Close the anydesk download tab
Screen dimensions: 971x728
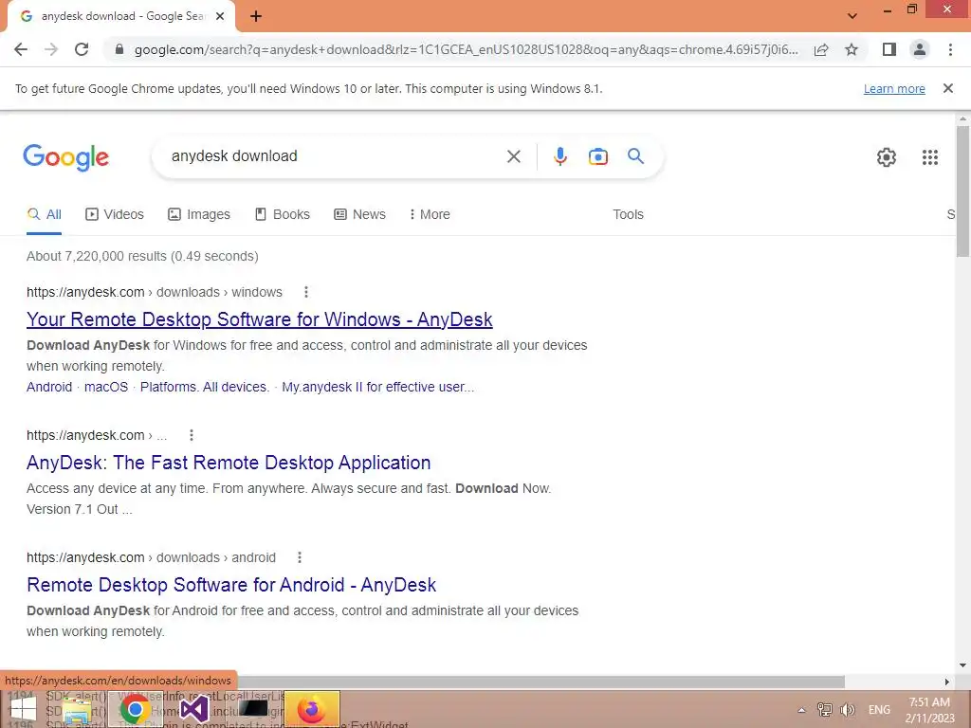[x=220, y=17]
